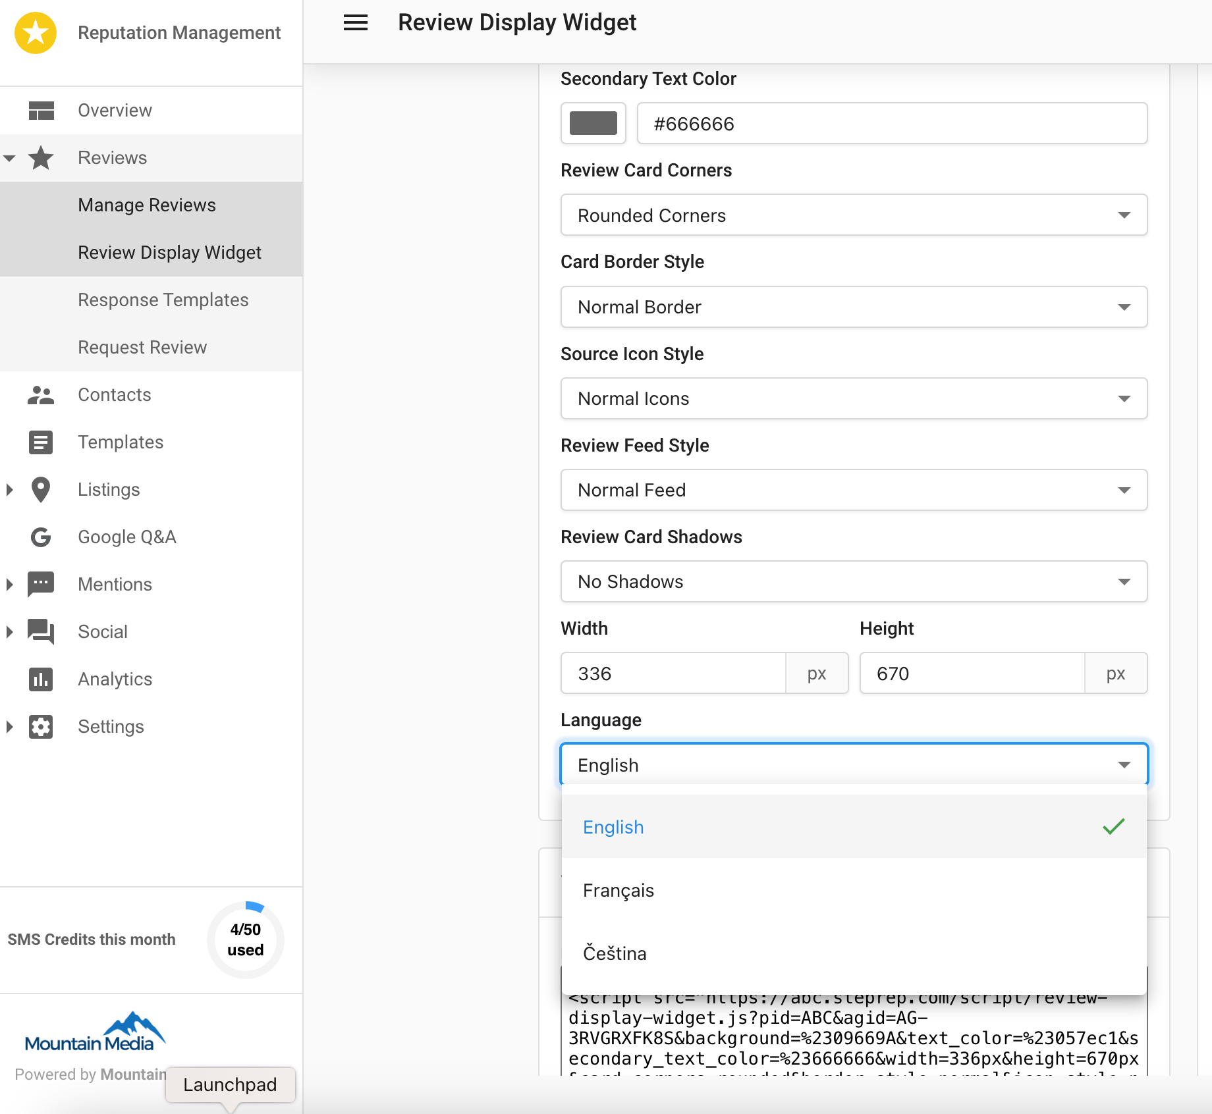
Task: Click the Templates document icon
Action: pos(41,442)
